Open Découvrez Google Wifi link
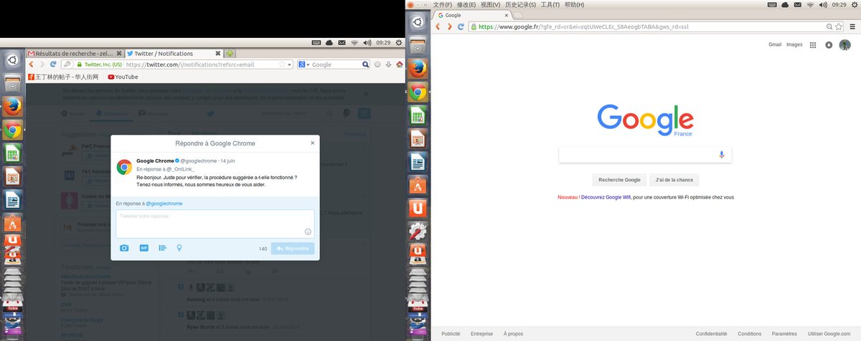Screen dimensions: 861x341 coord(606,197)
